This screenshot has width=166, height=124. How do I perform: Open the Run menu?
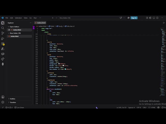click(x=35, y=18)
